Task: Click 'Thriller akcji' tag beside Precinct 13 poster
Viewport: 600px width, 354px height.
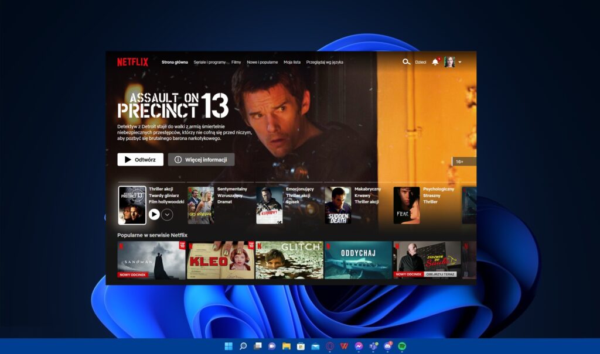Action: pos(161,189)
